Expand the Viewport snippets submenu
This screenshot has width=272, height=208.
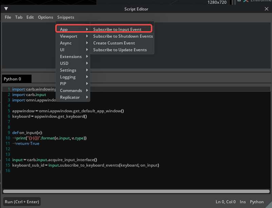73,36
